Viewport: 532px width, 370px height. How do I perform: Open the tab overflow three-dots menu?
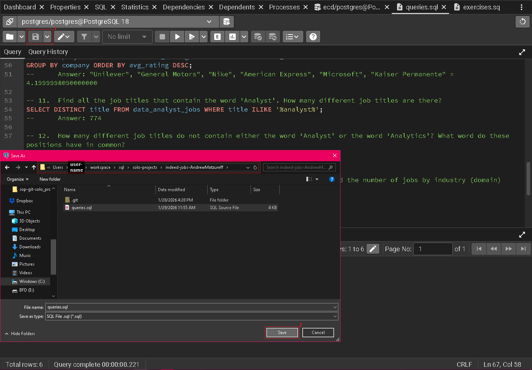(x=521, y=7)
